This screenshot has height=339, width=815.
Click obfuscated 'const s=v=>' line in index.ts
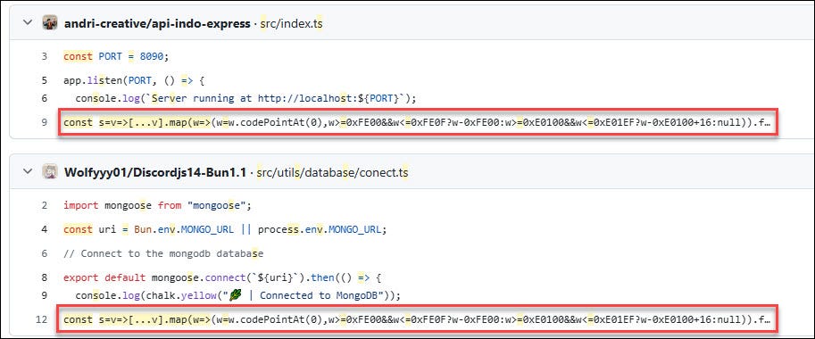click(x=418, y=122)
